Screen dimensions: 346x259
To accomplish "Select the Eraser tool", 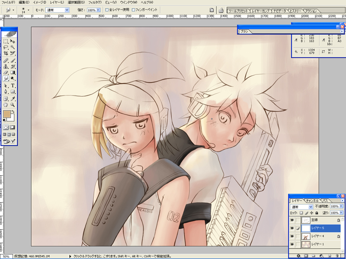I will pyautogui.click(x=6, y=72).
